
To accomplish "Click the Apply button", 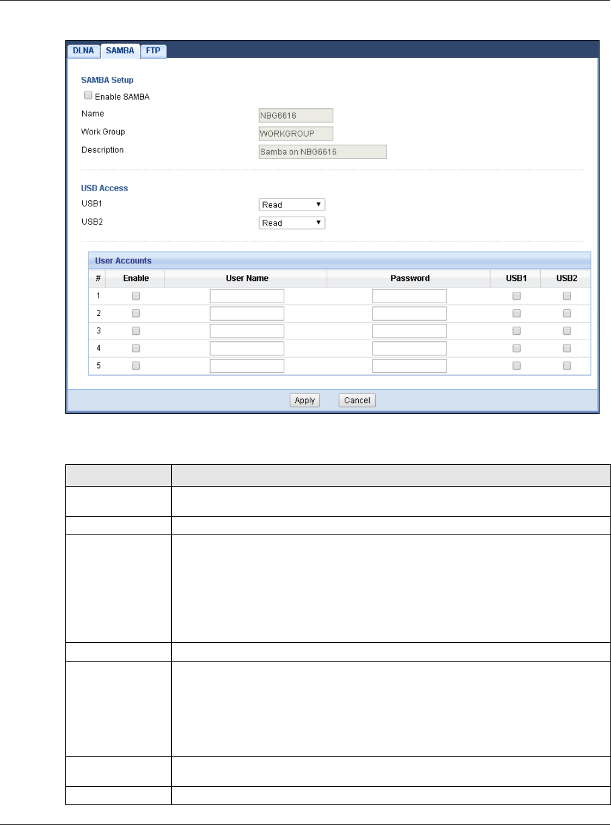I will tap(305, 401).
